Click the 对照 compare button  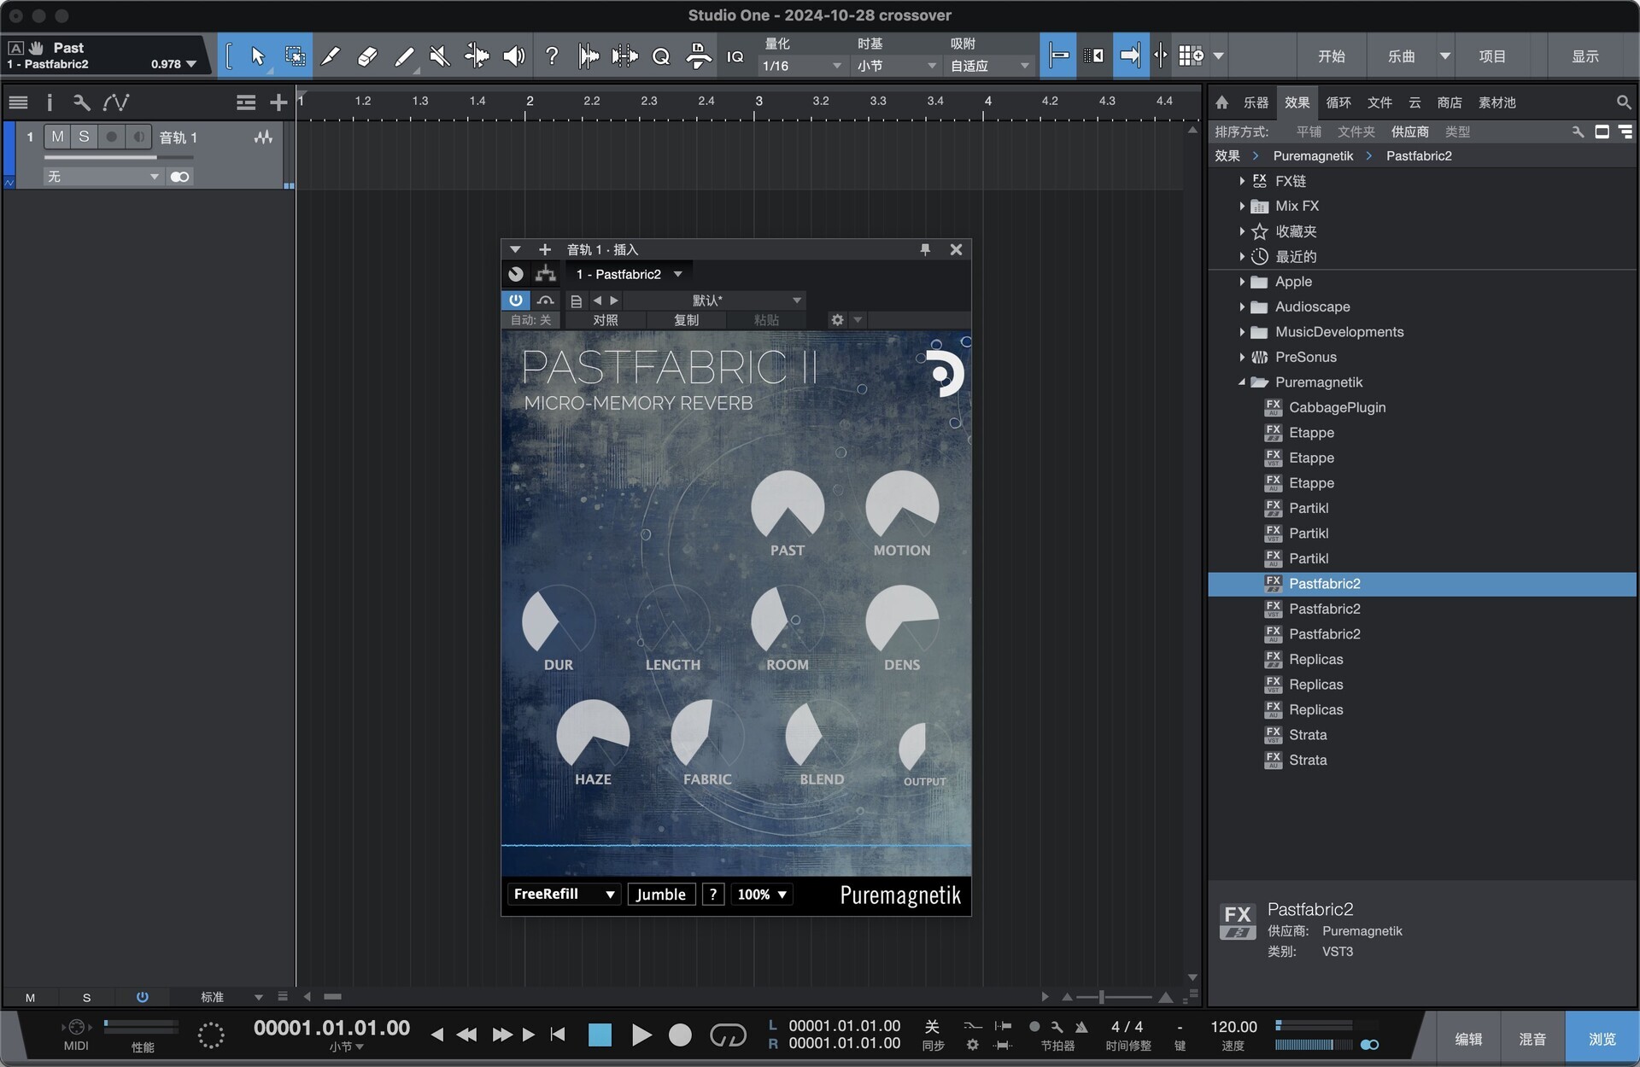(x=605, y=320)
